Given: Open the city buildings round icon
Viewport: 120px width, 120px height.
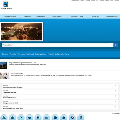Looking at the screenshot, I should pyautogui.click(x=4, y=117).
